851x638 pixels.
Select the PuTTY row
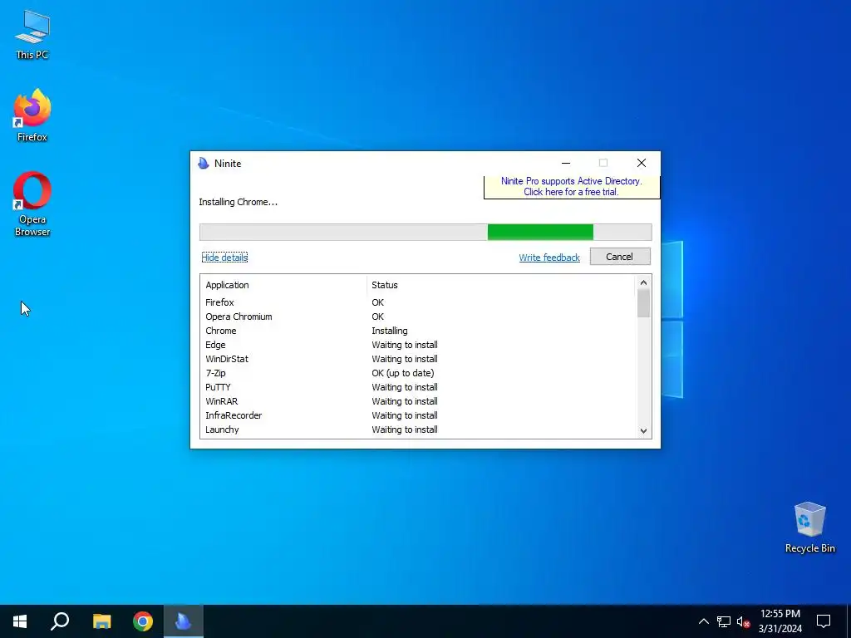(418, 387)
